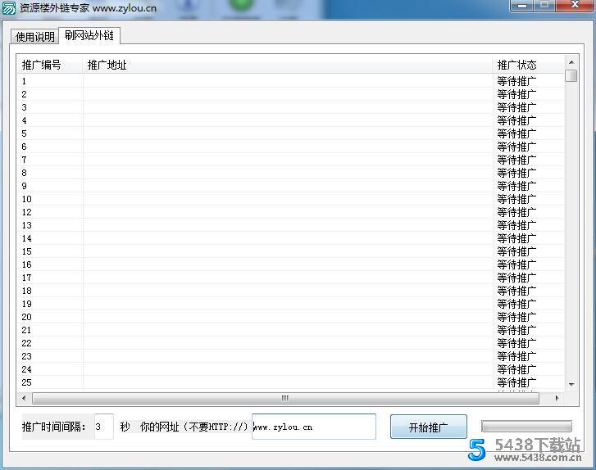Select row number 6

[291, 147]
